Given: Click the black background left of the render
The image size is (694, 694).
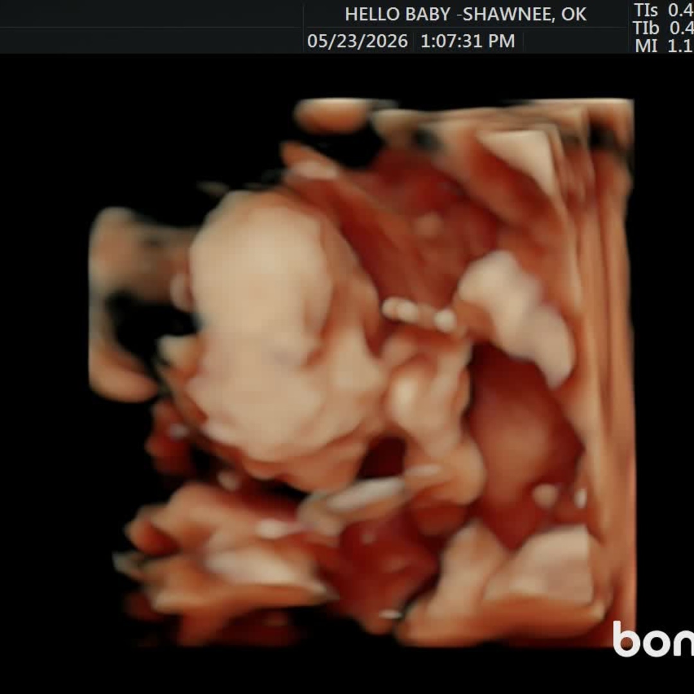Looking at the screenshot, I should pos(44,354).
